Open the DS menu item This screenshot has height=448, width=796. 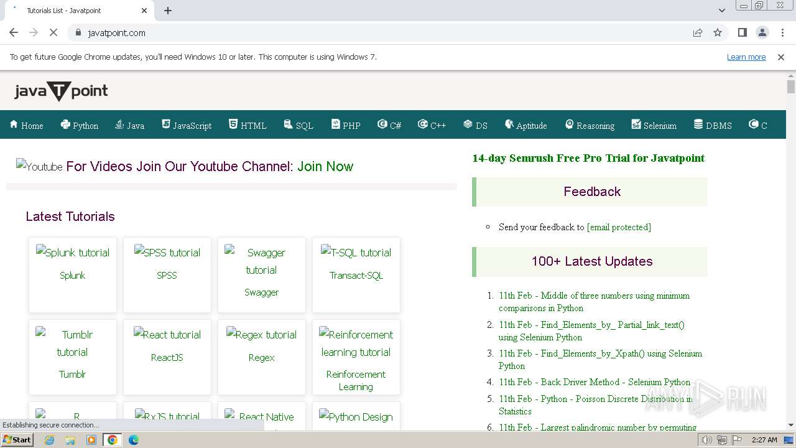coord(475,125)
